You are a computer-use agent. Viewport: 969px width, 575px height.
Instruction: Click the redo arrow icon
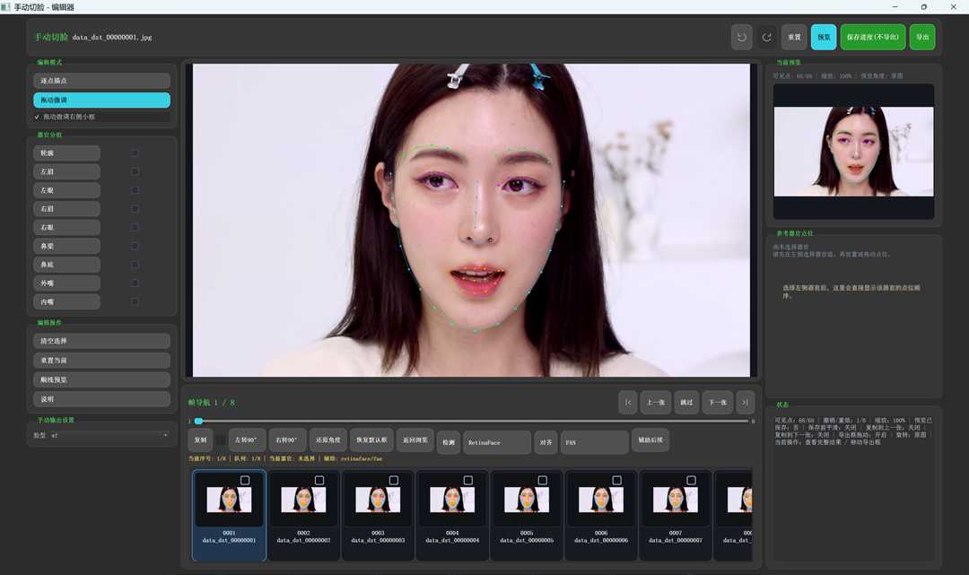[766, 37]
